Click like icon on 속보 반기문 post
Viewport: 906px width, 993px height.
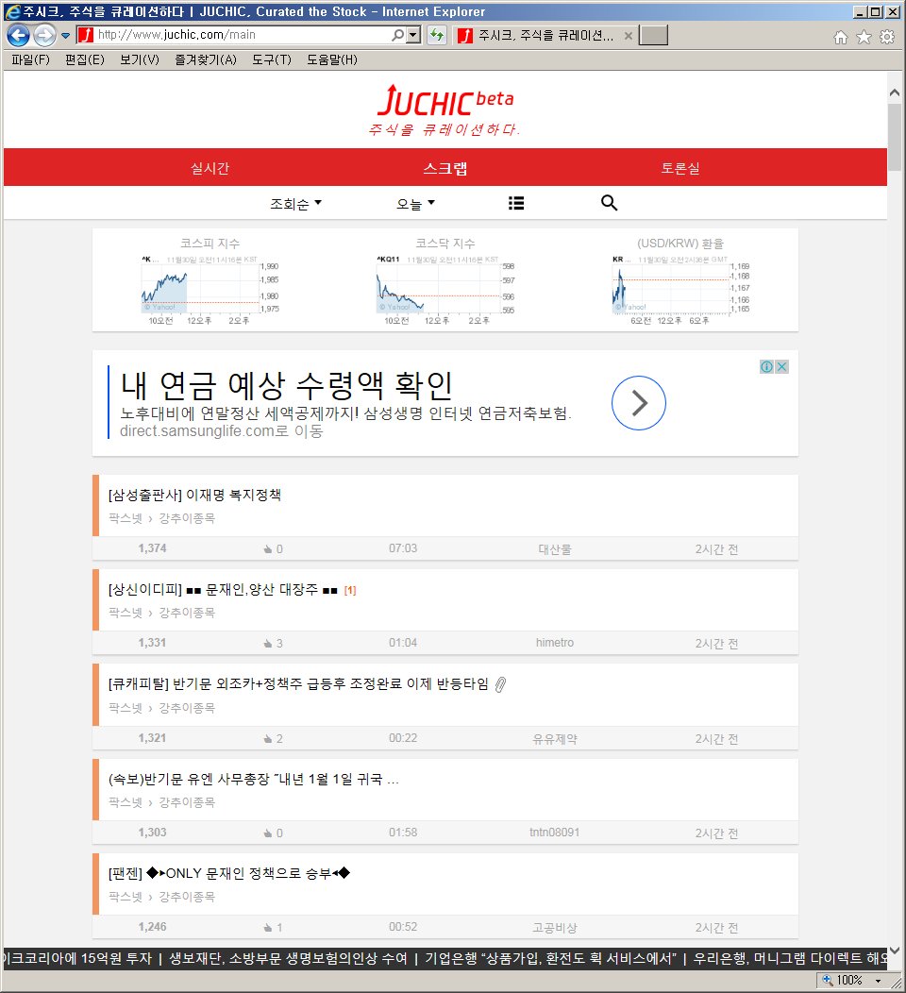point(268,833)
